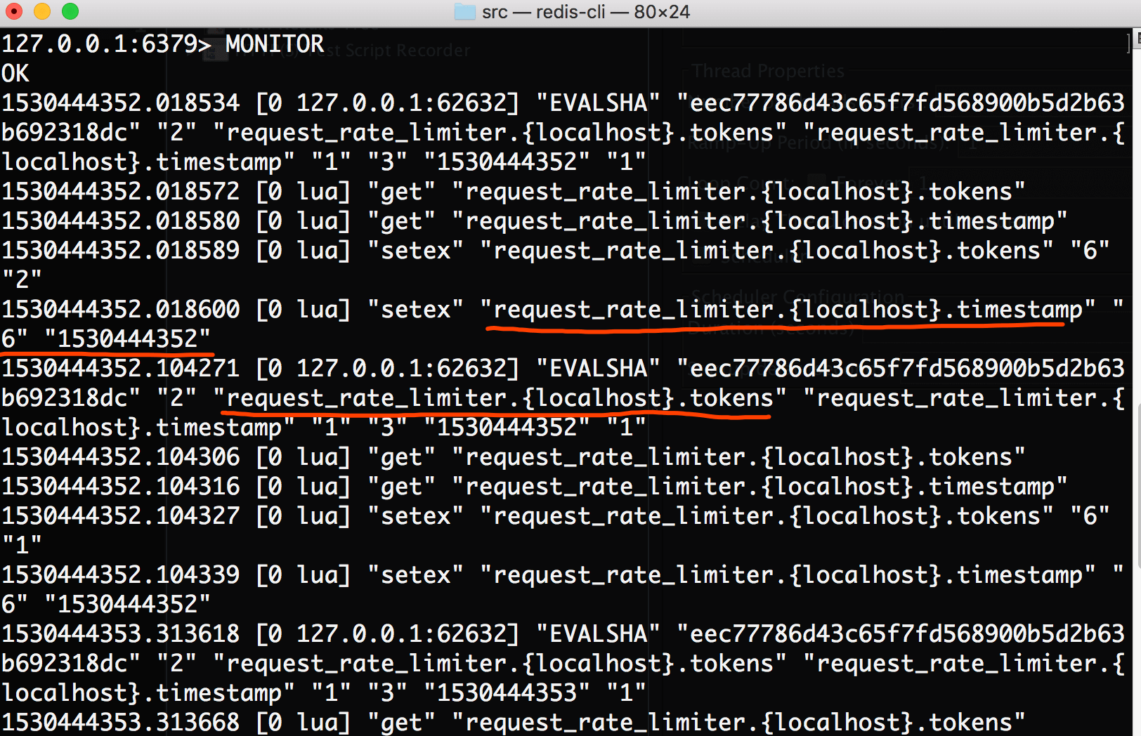Click the yellow minimize window button
This screenshot has width=1141, height=736.
tap(42, 11)
